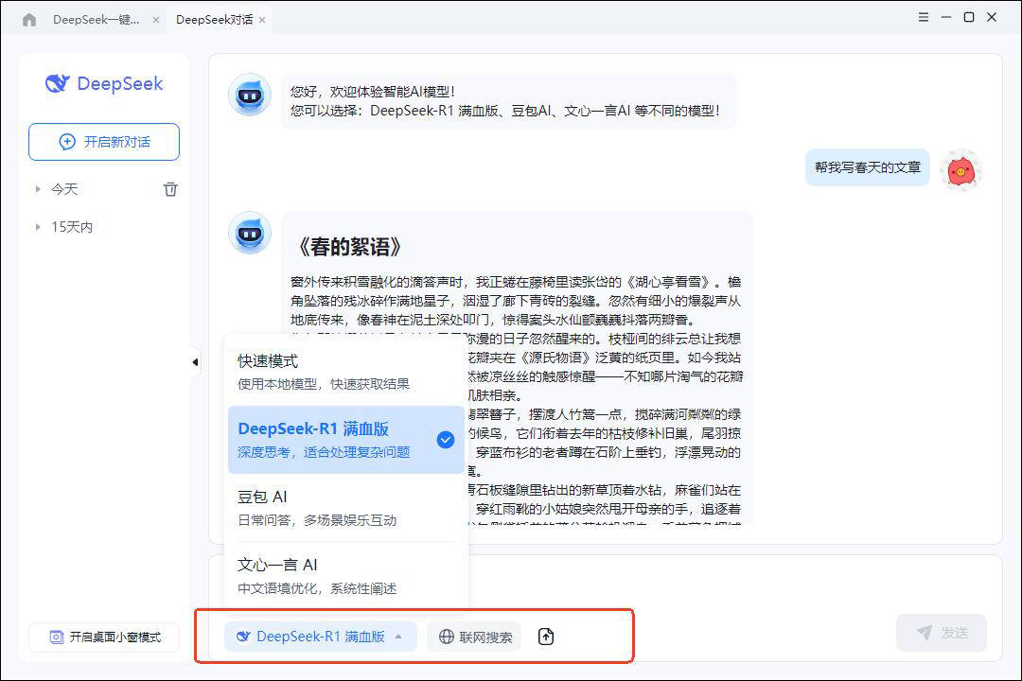
Task: Enable desktop mini window mode 开启桌面小窗模式
Action: [x=104, y=637]
